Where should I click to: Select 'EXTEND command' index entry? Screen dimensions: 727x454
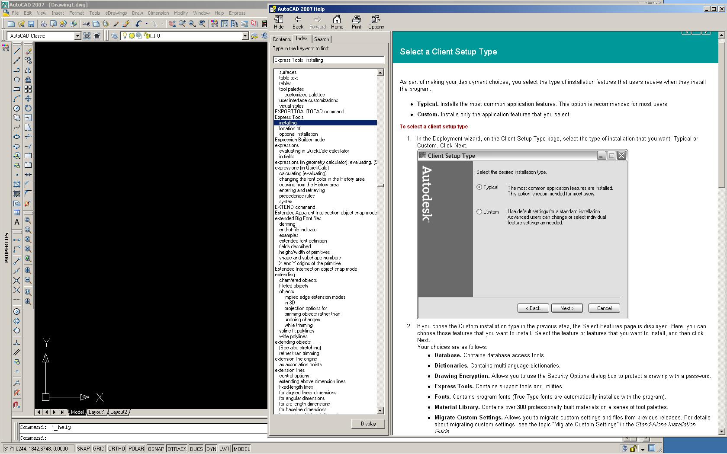pyautogui.click(x=295, y=207)
